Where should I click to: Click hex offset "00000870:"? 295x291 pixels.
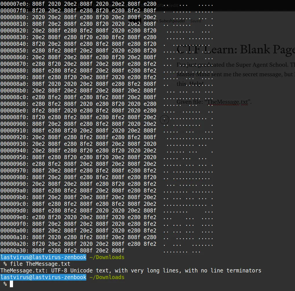(x=14, y=64)
